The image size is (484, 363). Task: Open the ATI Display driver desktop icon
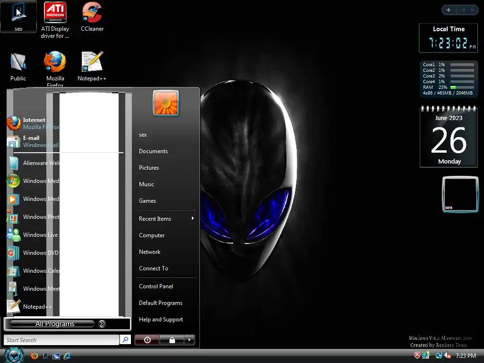click(55, 20)
